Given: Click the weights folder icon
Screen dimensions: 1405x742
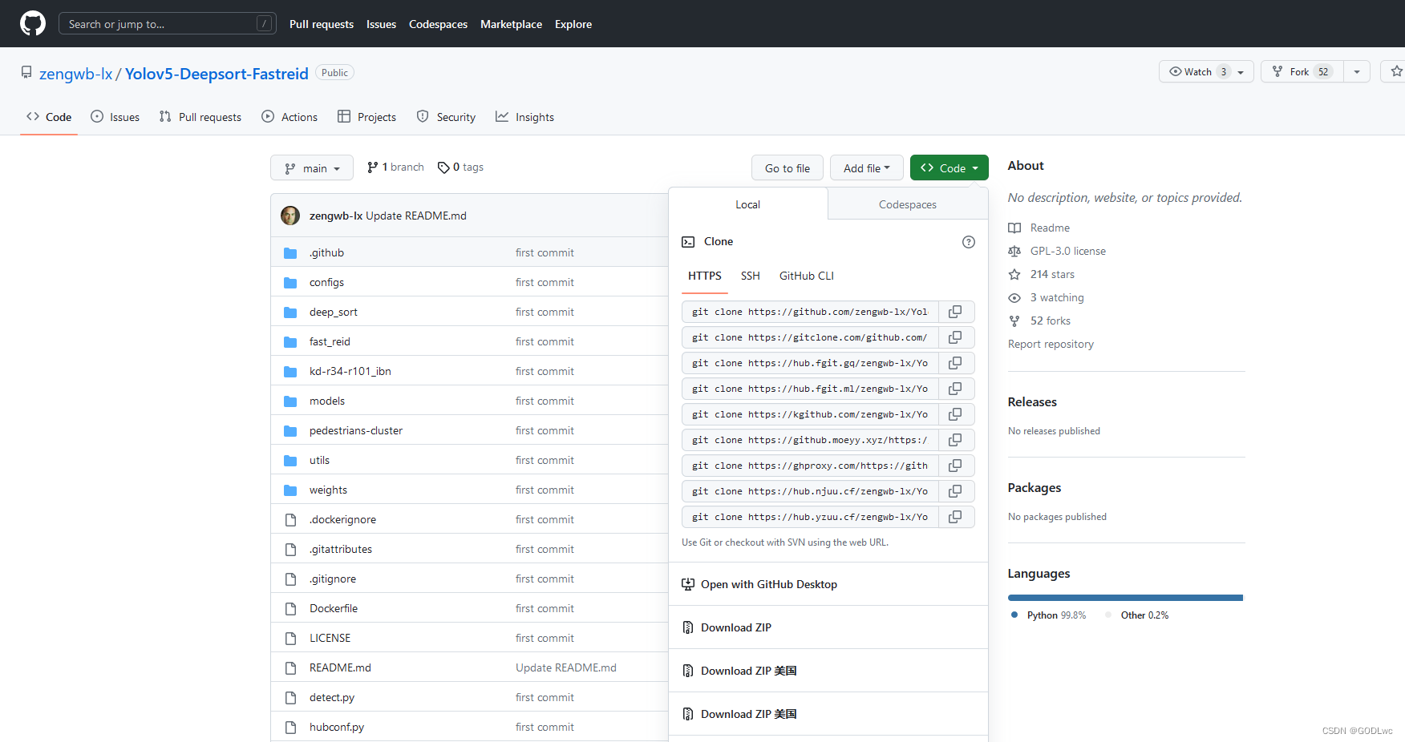Looking at the screenshot, I should 290,490.
